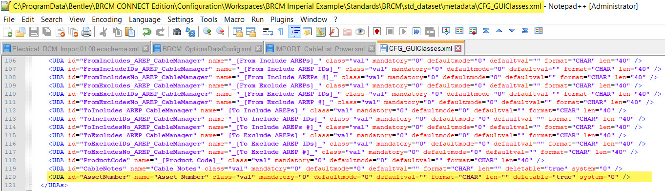Open the Macro menu

coord(234,20)
